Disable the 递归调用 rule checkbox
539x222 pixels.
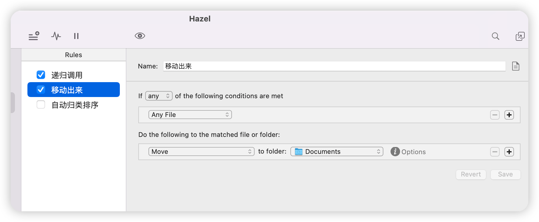[41, 75]
